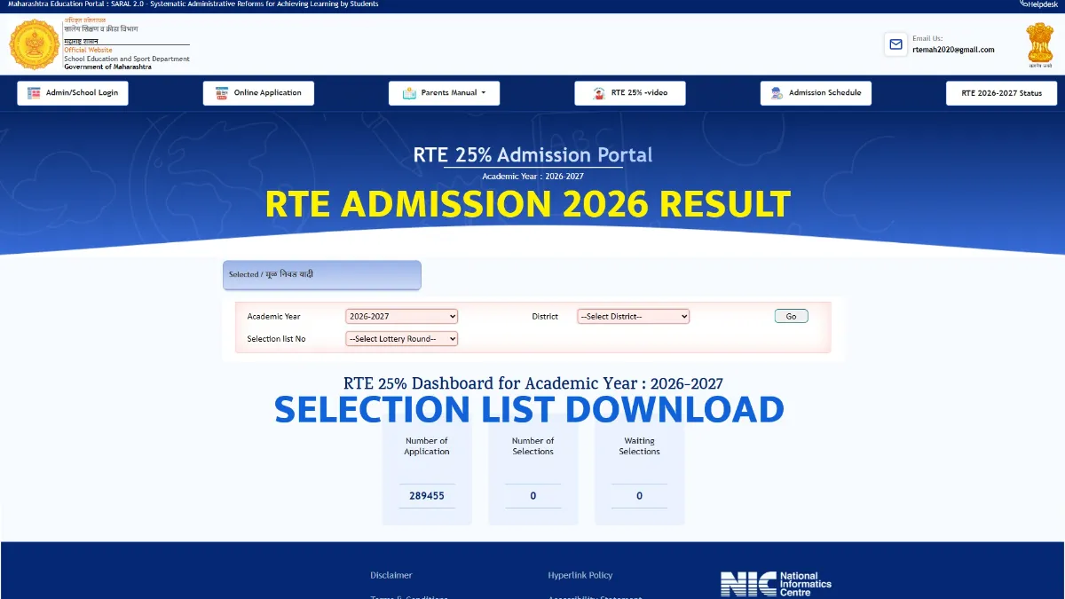Image resolution: width=1065 pixels, height=599 pixels.
Task: Open the Disclaimer link
Action: [391, 575]
